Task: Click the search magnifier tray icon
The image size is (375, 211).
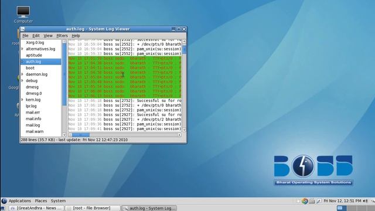Action: pyautogui.click(x=319, y=201)
